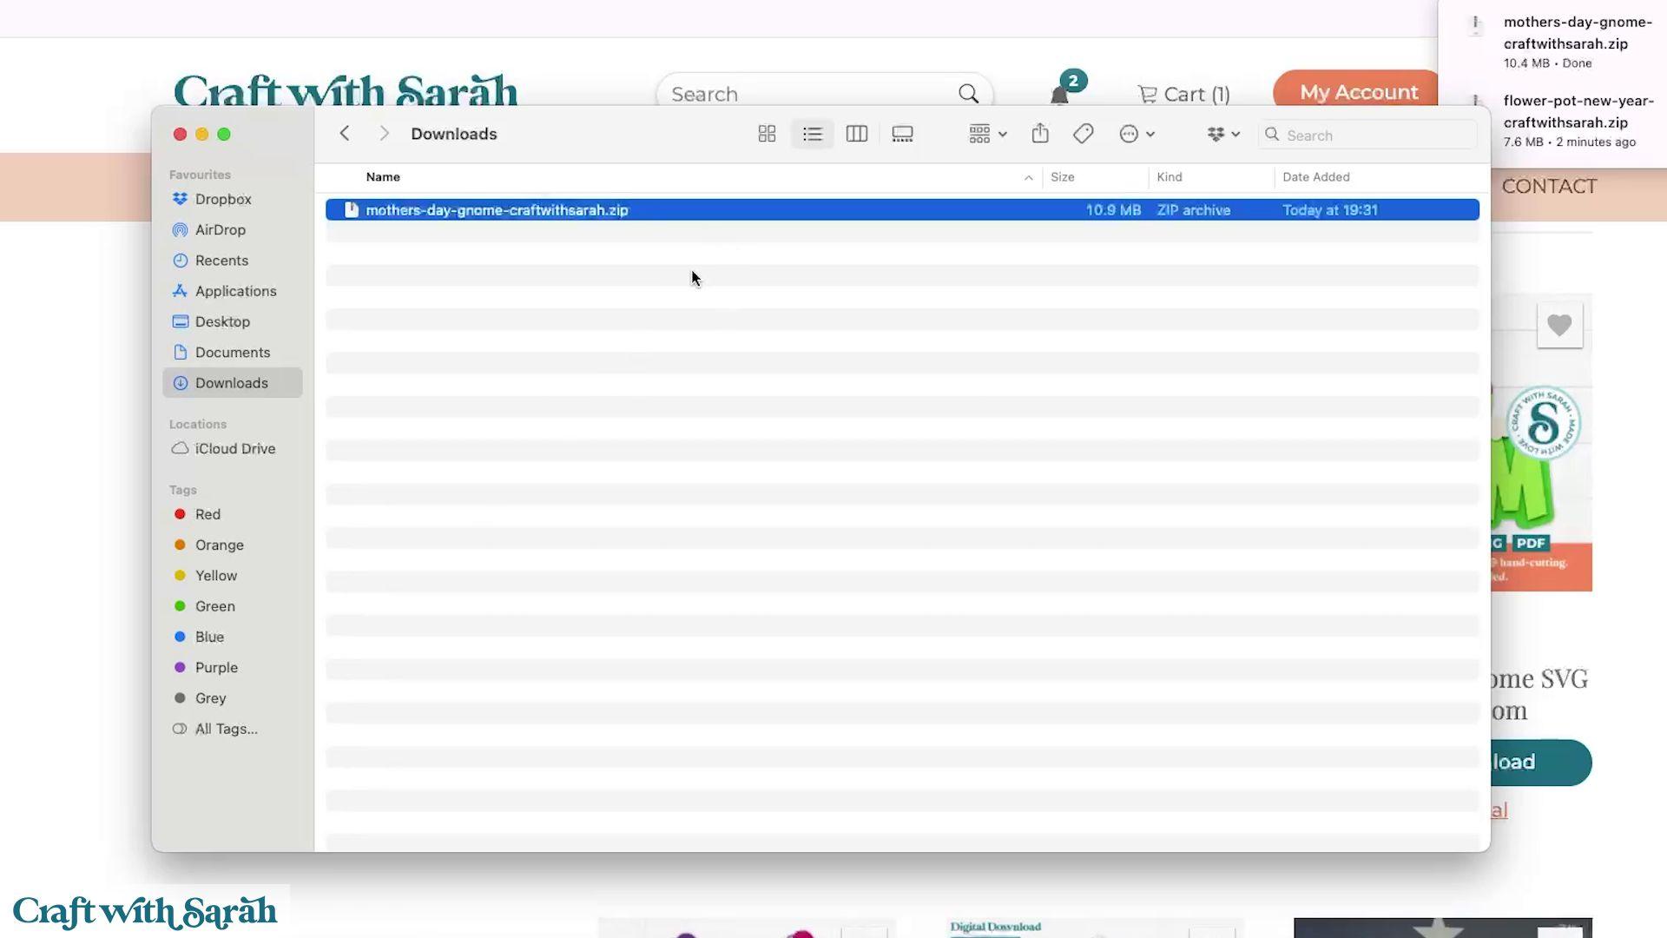Show All Tags in sidebar
1667x938 pixels.
232,729
